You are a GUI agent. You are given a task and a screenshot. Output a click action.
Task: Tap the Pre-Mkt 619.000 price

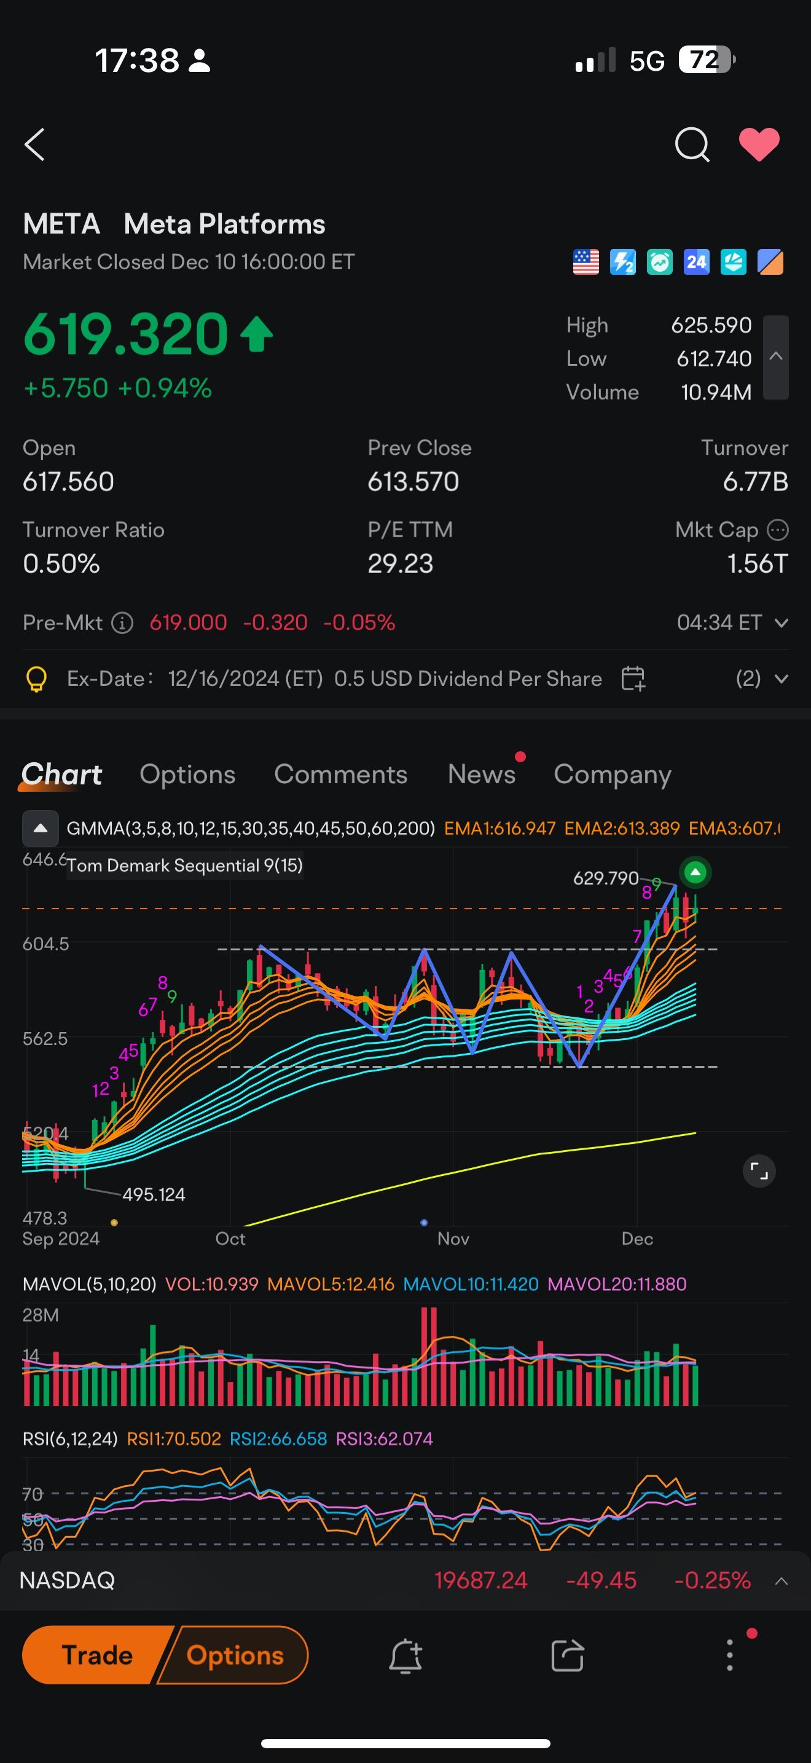188,623
